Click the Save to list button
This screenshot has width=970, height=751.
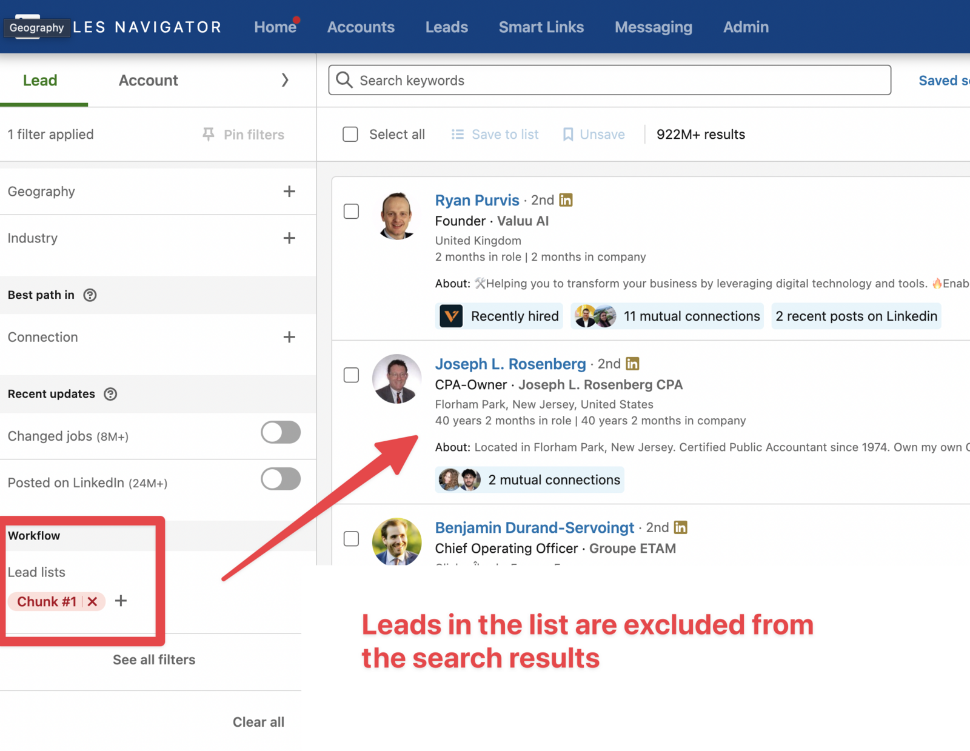point(495,135)
